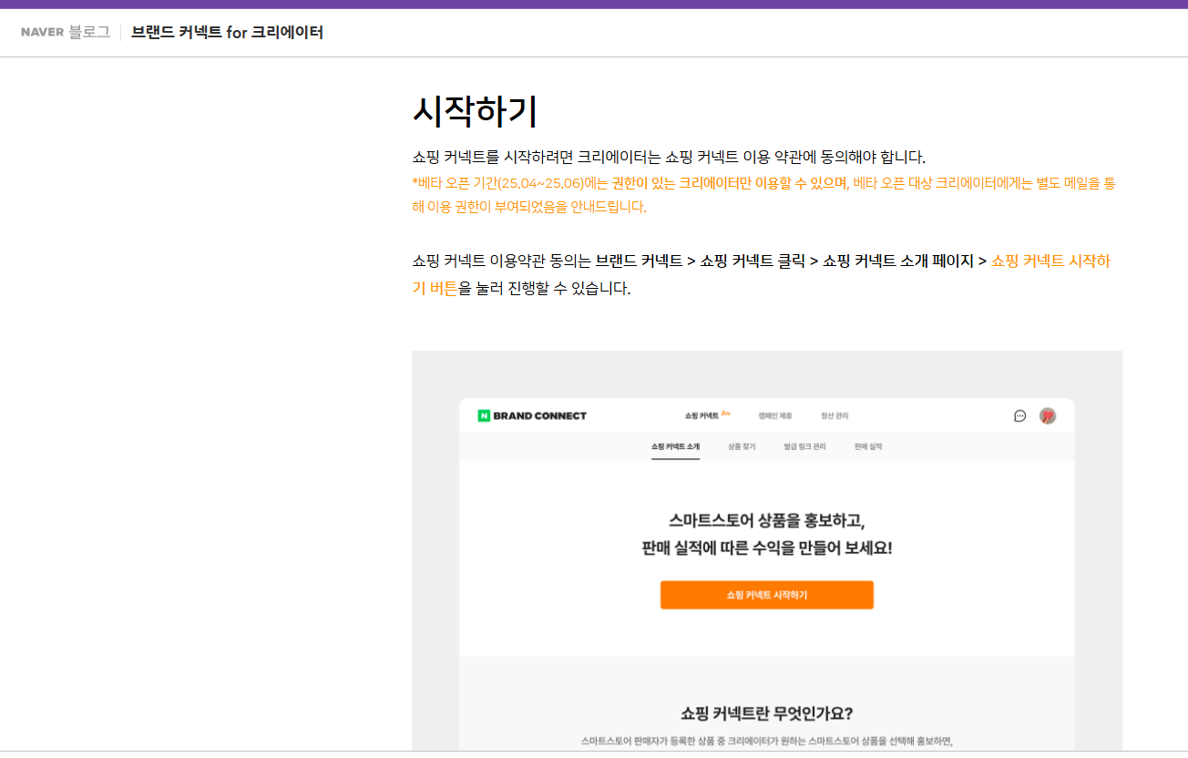The width and height of the screenshot is (1188, 758).
Task: Open the 브랜드 커넥트 for 크리에이터 blog title
Action: click(x=227, y=32)
